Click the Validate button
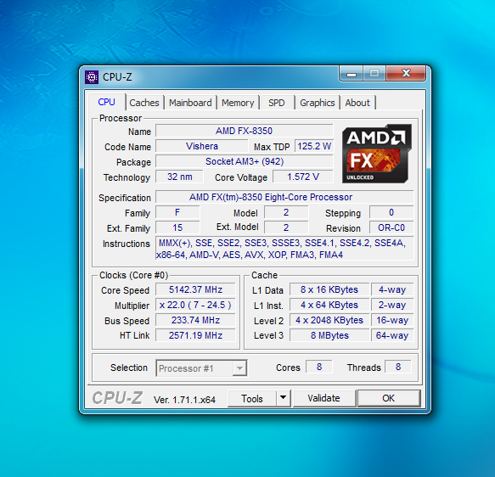This screenshot has width=495, height=477. pos(323,398)
